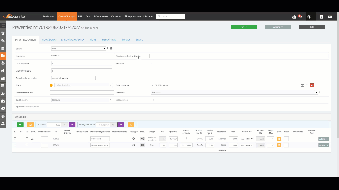
Task: Expand Azioni menu for Nuova lavorazione row
Action: click(324, 145)
